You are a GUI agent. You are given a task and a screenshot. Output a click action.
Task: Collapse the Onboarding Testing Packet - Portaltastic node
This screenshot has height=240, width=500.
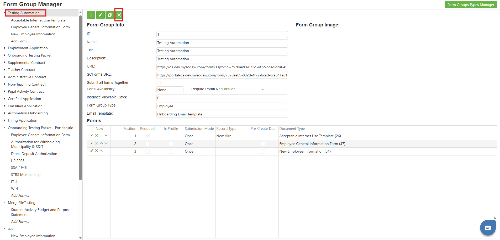pyautogui.click(x=5, y=128)
